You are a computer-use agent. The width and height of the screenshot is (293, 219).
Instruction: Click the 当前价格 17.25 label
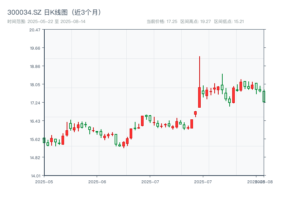[162, 22]
